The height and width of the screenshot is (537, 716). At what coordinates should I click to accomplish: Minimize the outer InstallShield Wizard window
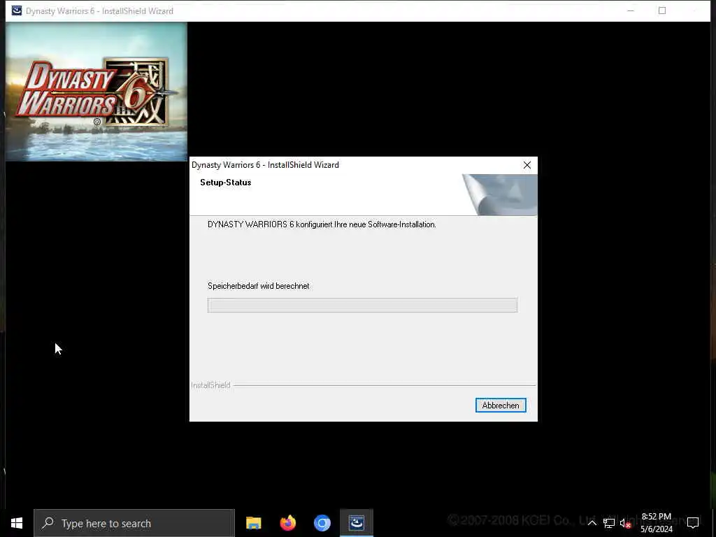coord(631,10)
